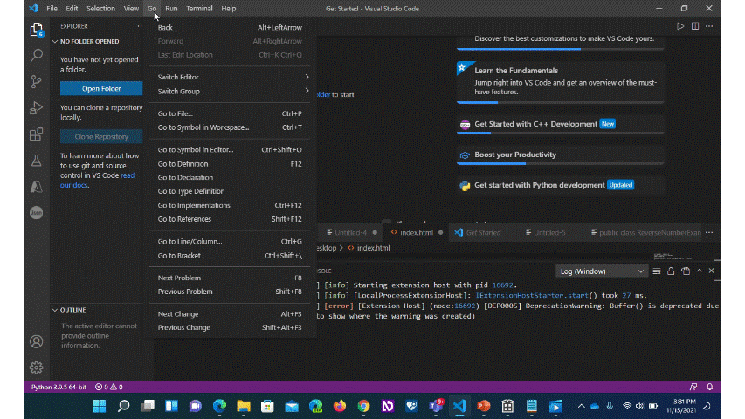Switch to public class ReverseNumberExample tab
Image resolution: width=745 pixels, height=419 pixels.
pyautogui.click(x=645, y=232)
